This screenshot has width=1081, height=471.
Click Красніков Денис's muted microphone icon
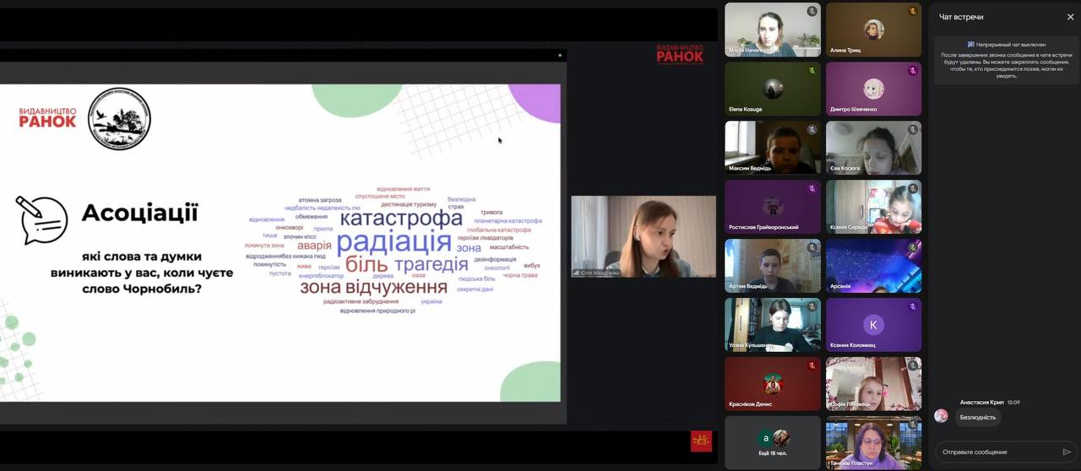point(812,365)
